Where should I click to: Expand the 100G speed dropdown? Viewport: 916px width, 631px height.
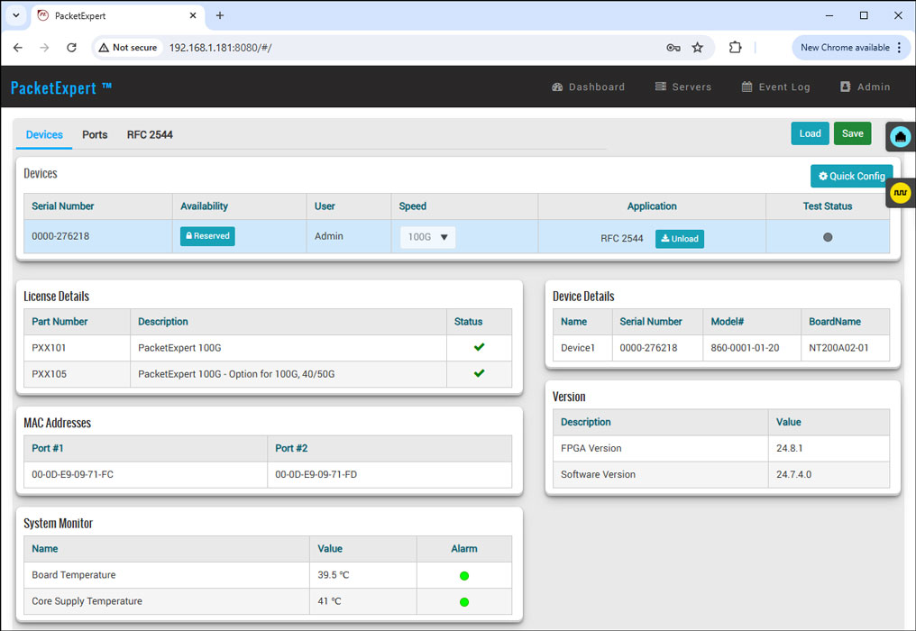click(427, 237)
